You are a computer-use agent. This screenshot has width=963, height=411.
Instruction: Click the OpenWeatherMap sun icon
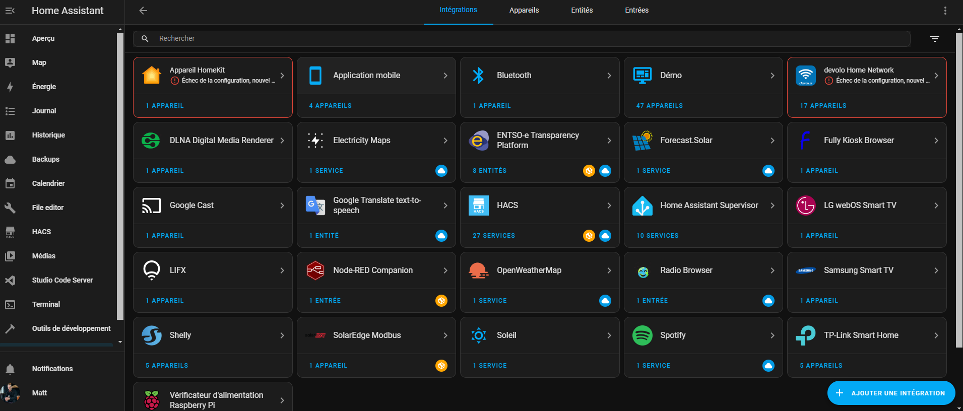click(x=479, y=270)
